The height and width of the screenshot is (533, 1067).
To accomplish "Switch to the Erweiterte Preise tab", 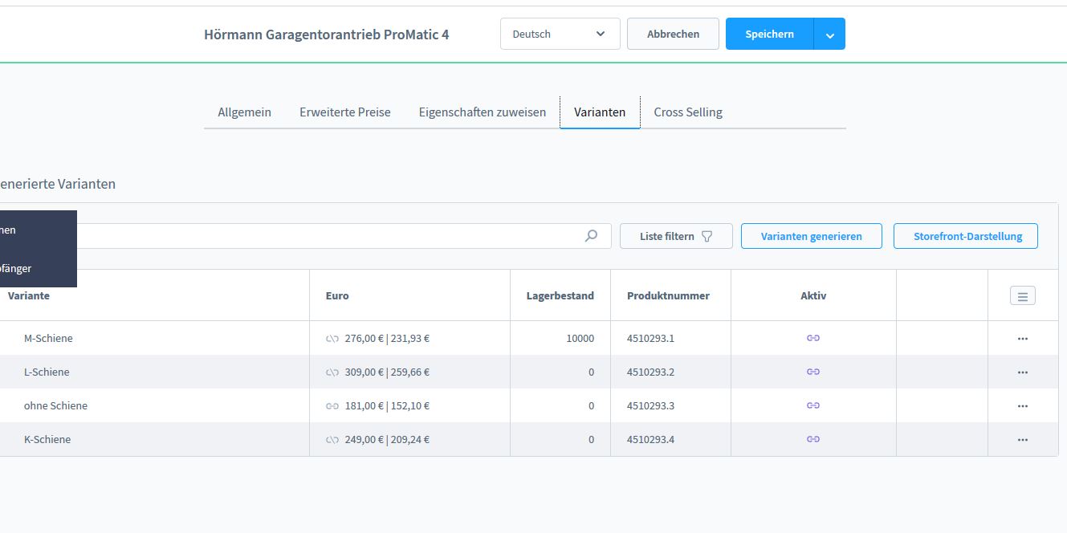I will pyautogui.click(x=344, y=112).
